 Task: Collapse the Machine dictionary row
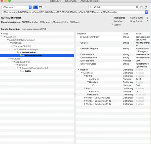tap(79, 69)
